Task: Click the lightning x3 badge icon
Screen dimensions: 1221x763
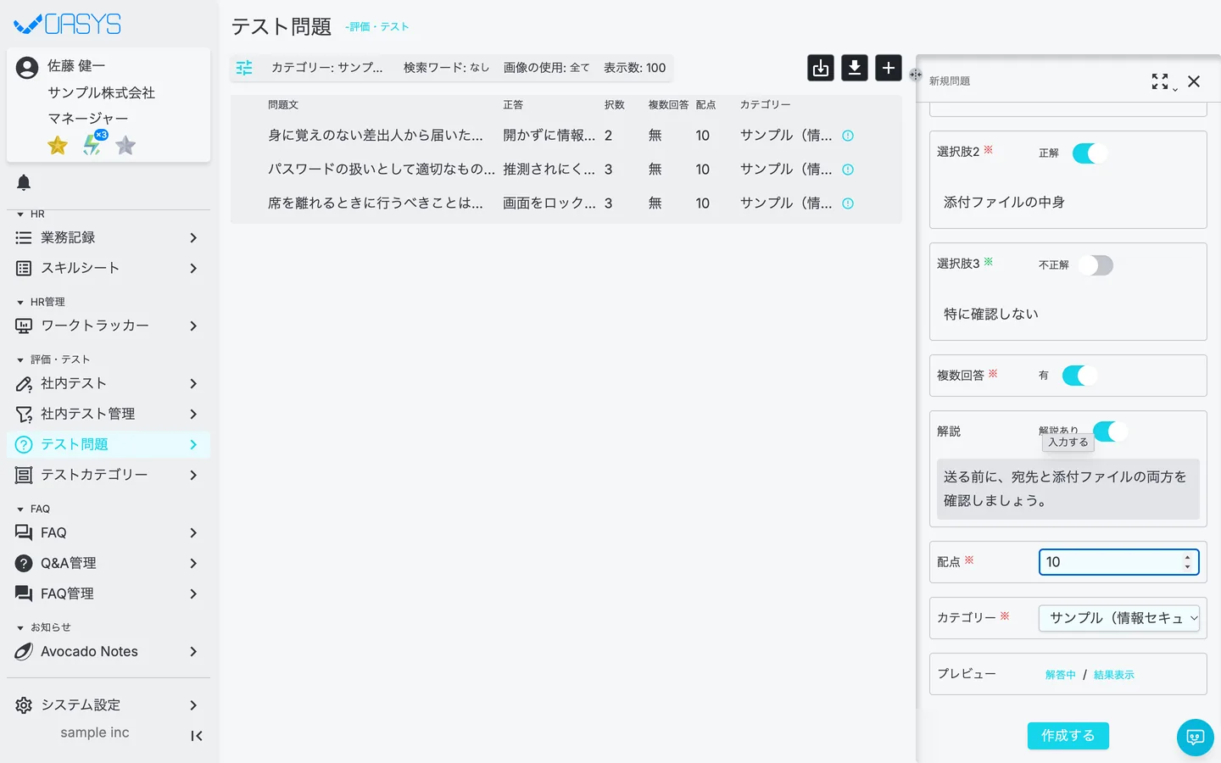Action: tap(93, 144)
